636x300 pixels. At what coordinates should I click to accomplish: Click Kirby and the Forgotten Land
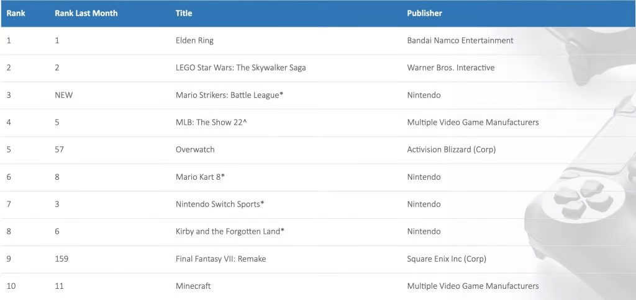point(230,232)
